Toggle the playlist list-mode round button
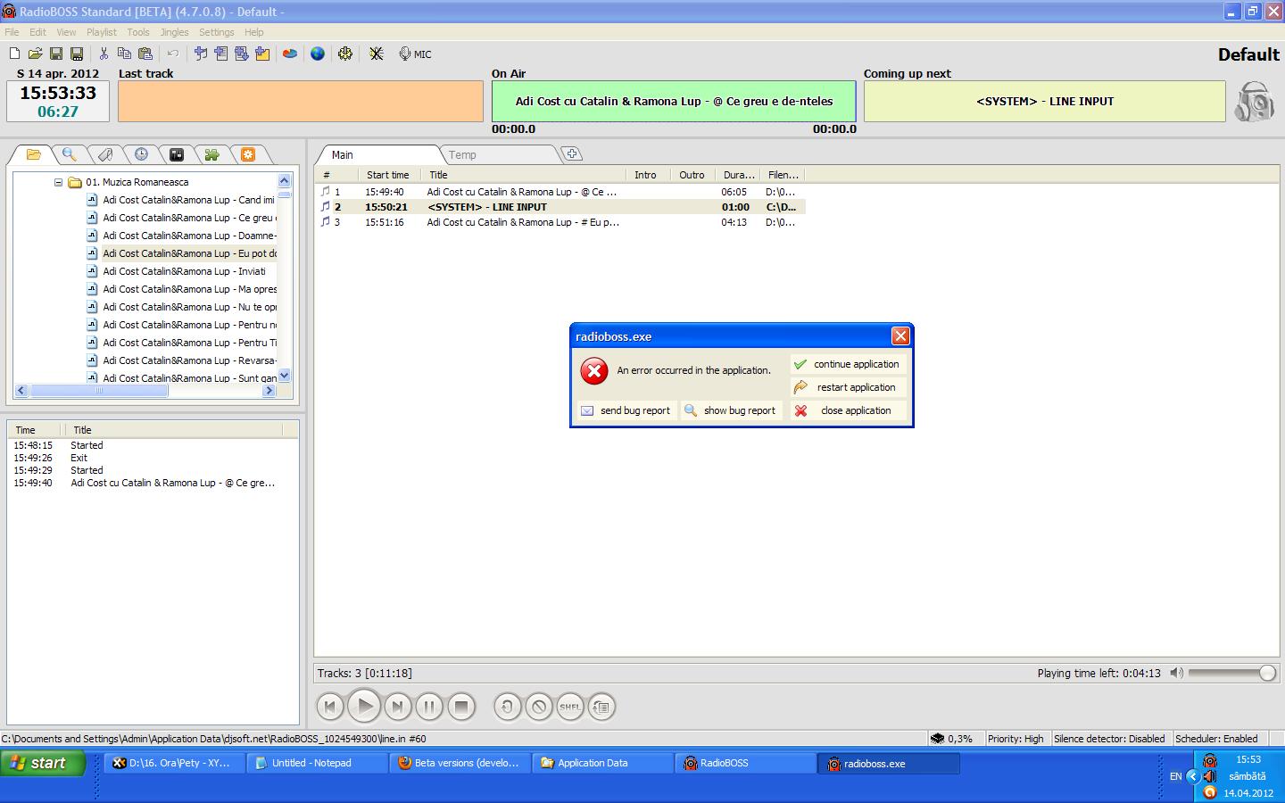 [601, 707]
